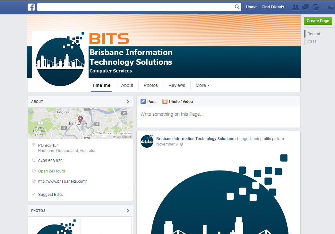Switch to the About tab
The height and width of the screenshot is (234, 335).
coord(127,85)
